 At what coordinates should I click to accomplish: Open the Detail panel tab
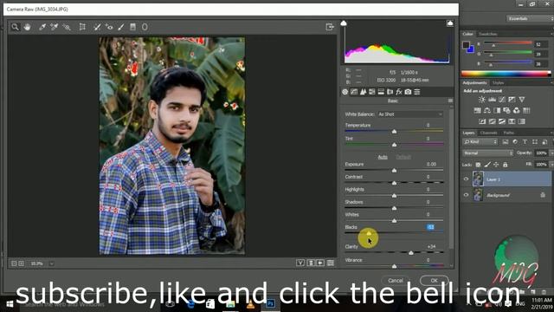pyautogui.click(x=363, y=92)
